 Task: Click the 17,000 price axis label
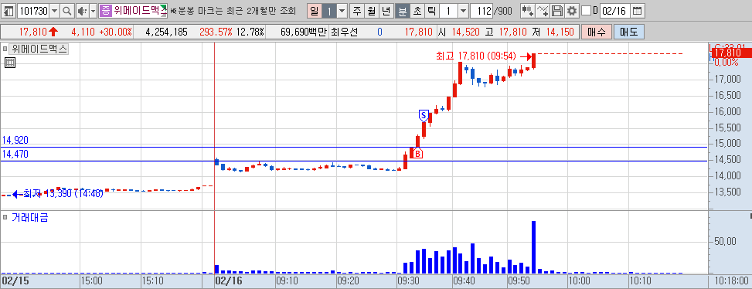(727, 79)
